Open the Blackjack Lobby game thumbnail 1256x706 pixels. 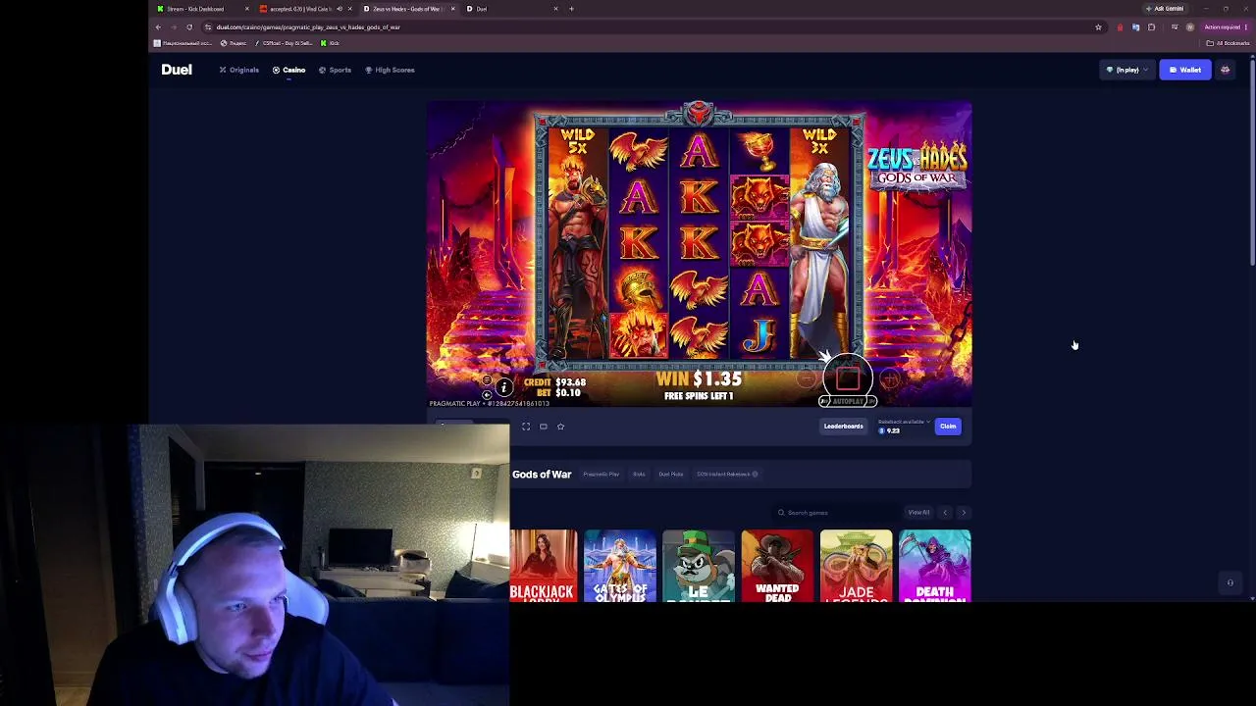click(544, 566)
